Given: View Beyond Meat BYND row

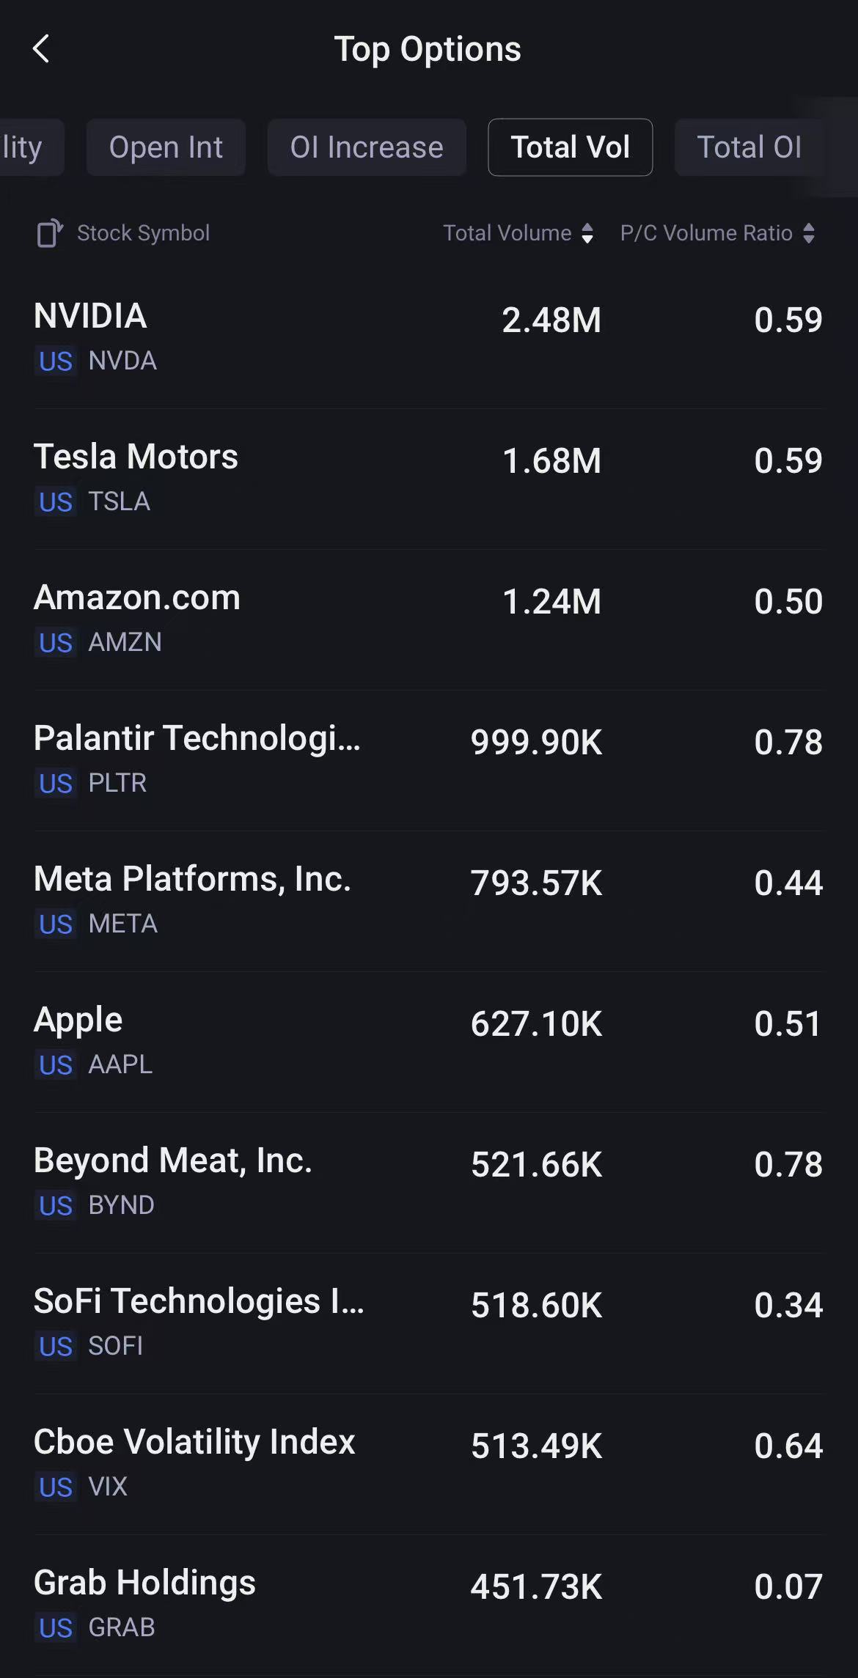Looking at the screenshot, I should click(x=428, y=1182).
